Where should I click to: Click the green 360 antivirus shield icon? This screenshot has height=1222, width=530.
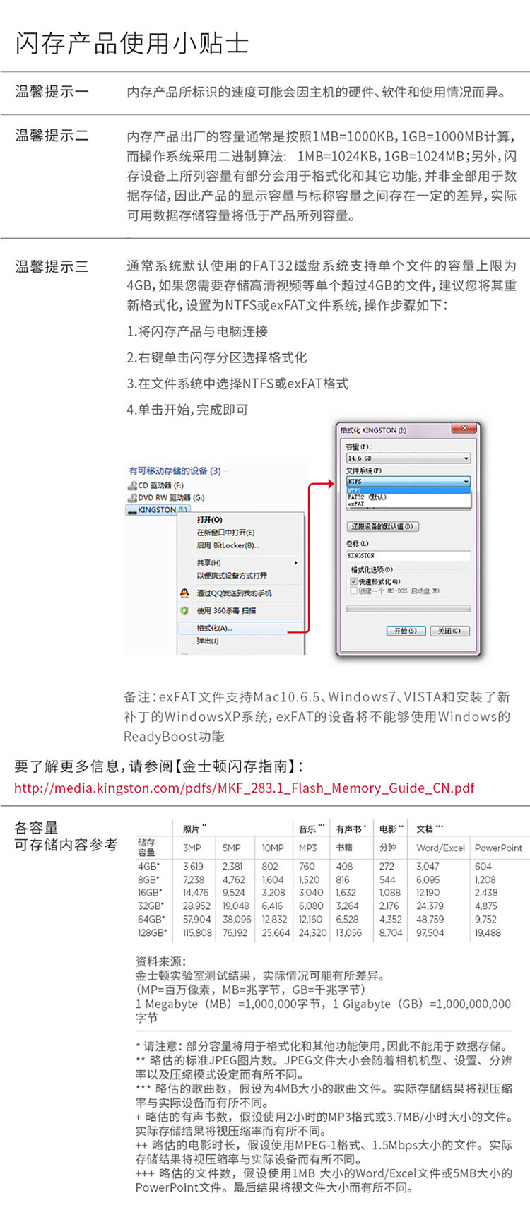click(x=184, y=610)
